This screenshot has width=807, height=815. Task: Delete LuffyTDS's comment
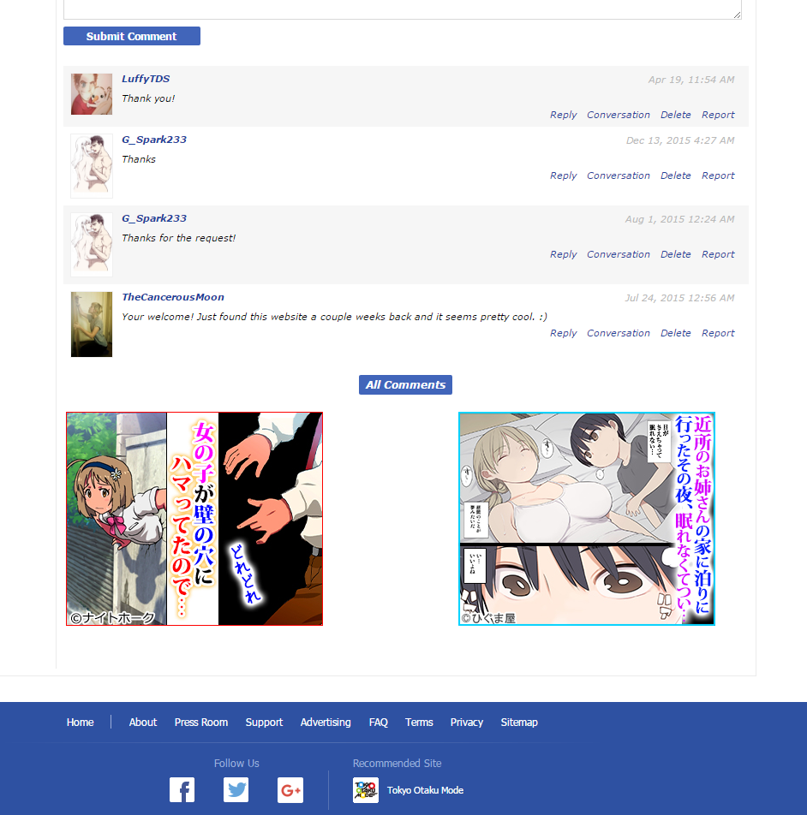(x=675, y=115)
